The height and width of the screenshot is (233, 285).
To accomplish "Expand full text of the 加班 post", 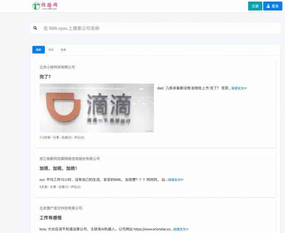I will coord(175,180).
